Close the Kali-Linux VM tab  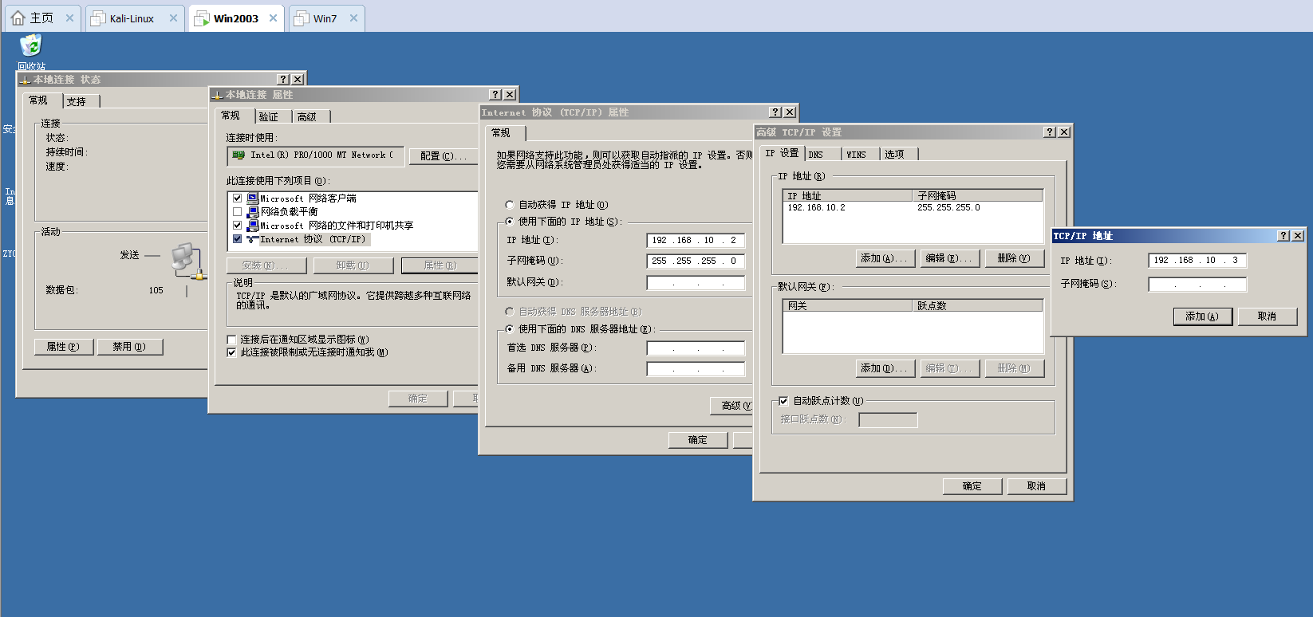[x=173, y=18]
